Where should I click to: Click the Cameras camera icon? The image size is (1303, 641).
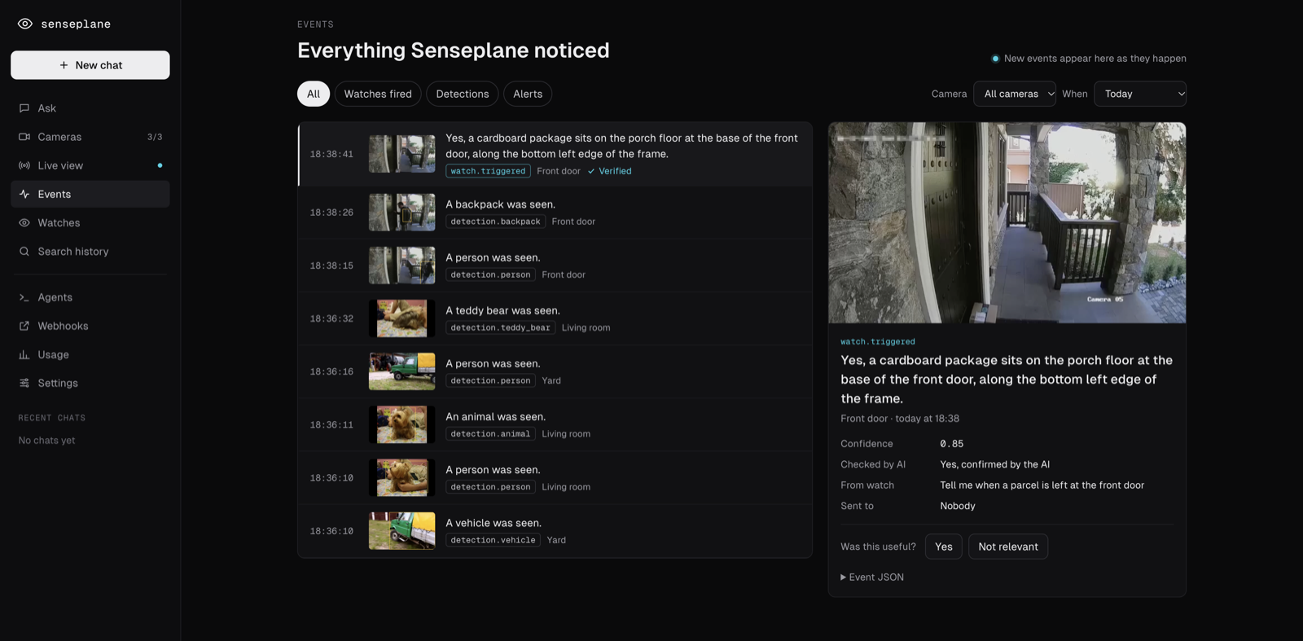[x=24, y=137]
